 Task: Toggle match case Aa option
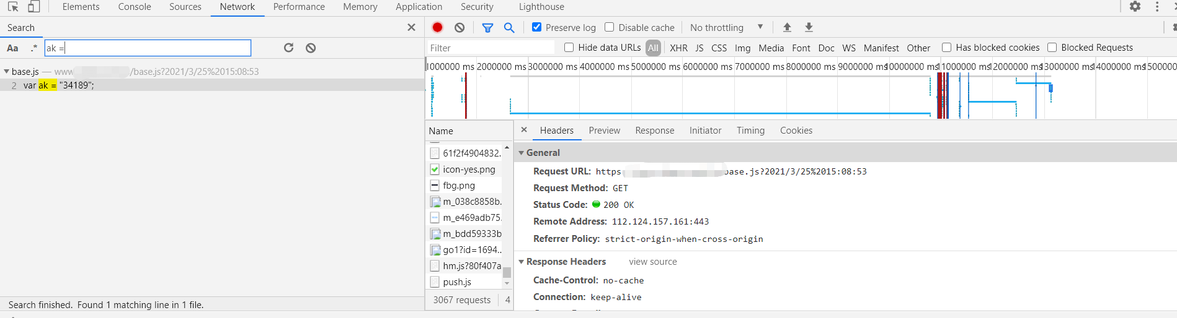point(12,48)
